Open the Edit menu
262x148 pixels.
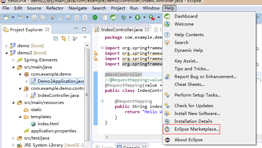tap(18, 8)
